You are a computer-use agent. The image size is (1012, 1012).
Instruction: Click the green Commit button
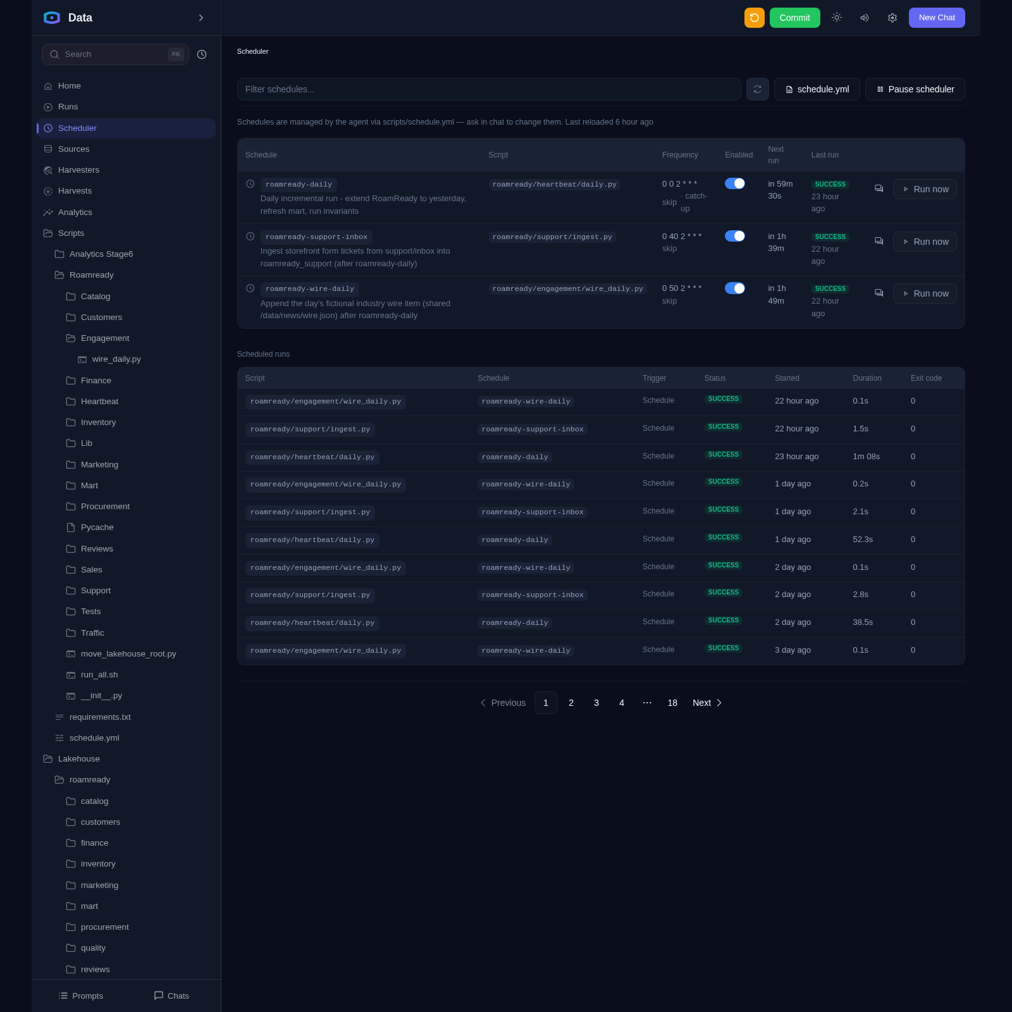coord(795,18)
